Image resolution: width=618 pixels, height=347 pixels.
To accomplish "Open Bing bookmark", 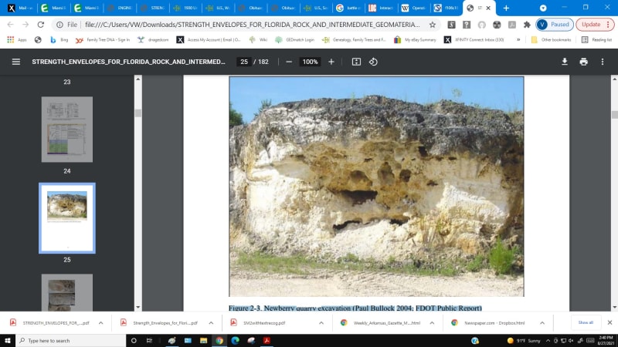I will 59,40.
